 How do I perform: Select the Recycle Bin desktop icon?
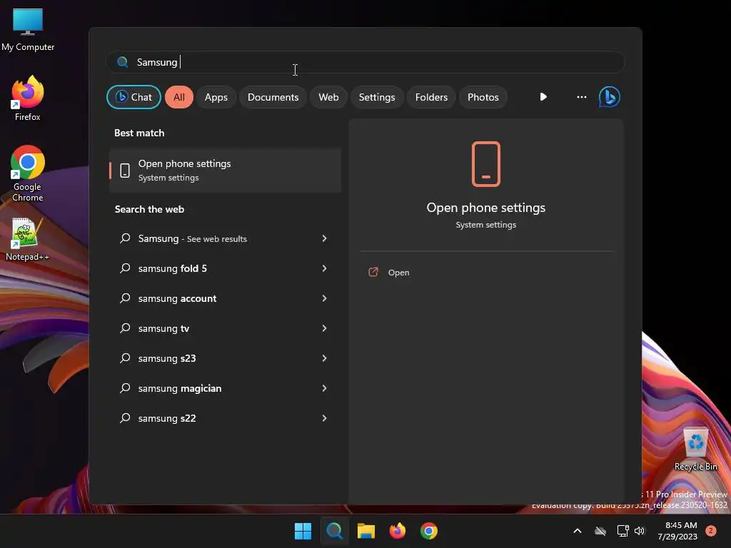click(x=695, y=448)
